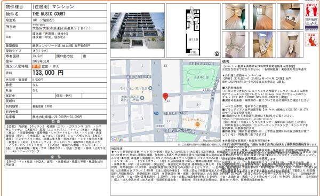This screenshot has height=196, width=320.
Task: Click the 専有面積 label cell
Action: point(18,56)
